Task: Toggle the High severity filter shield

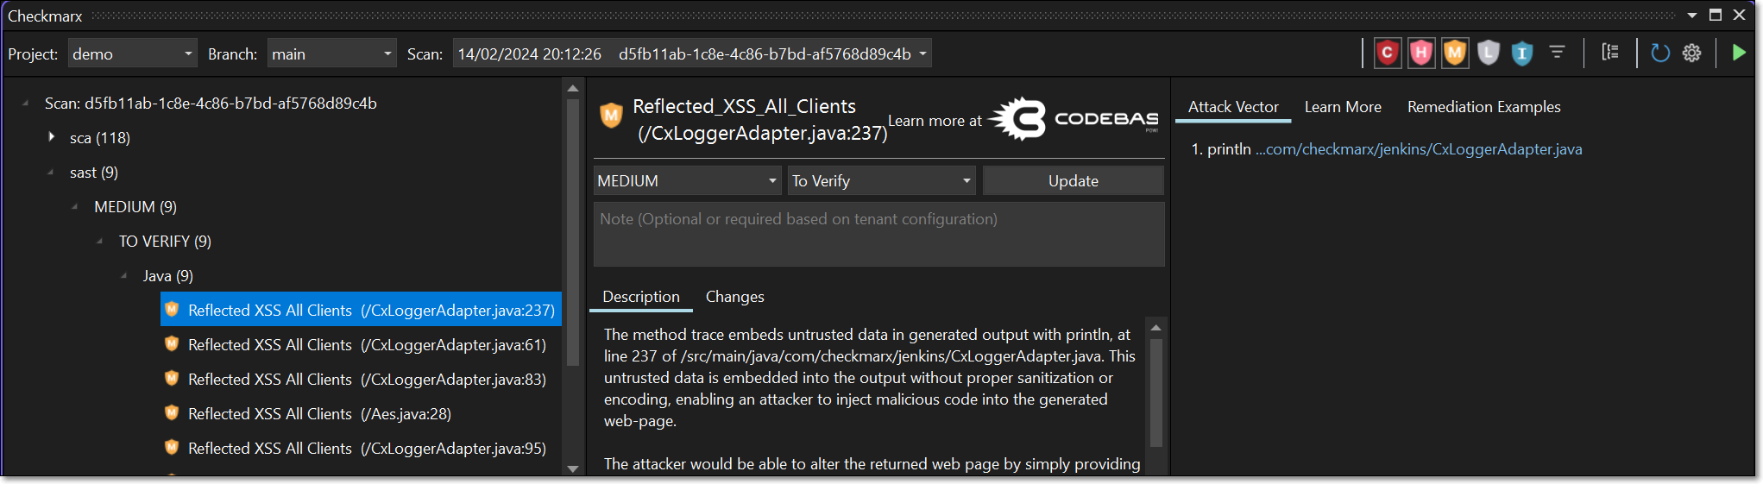Action: coord(1420,53)
